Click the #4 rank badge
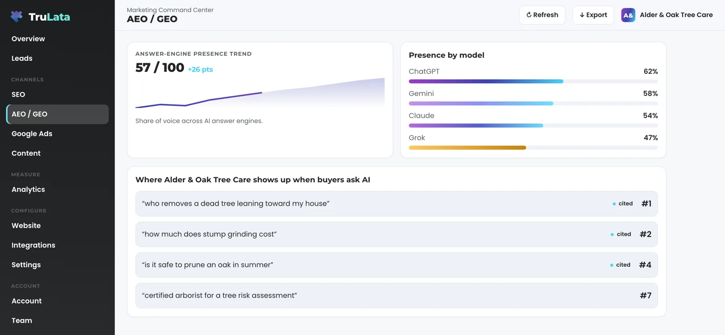The height and width of the screenshot is (335, 725). (x=645, y=265)
